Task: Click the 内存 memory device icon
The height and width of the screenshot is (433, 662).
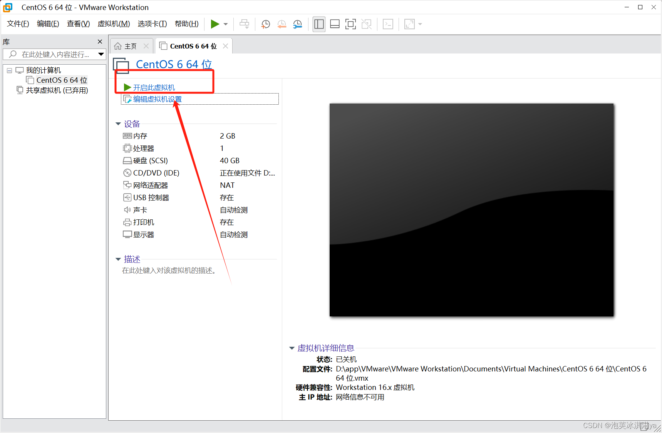Action: tap(127, 136)
